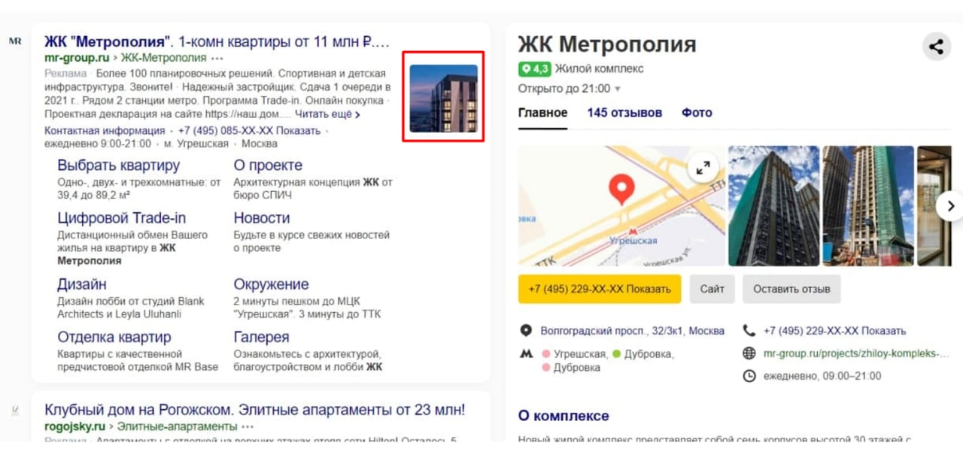Open the Цифровой Trade-in sitelink
The image size is (963, 452).
click(122, 218)
